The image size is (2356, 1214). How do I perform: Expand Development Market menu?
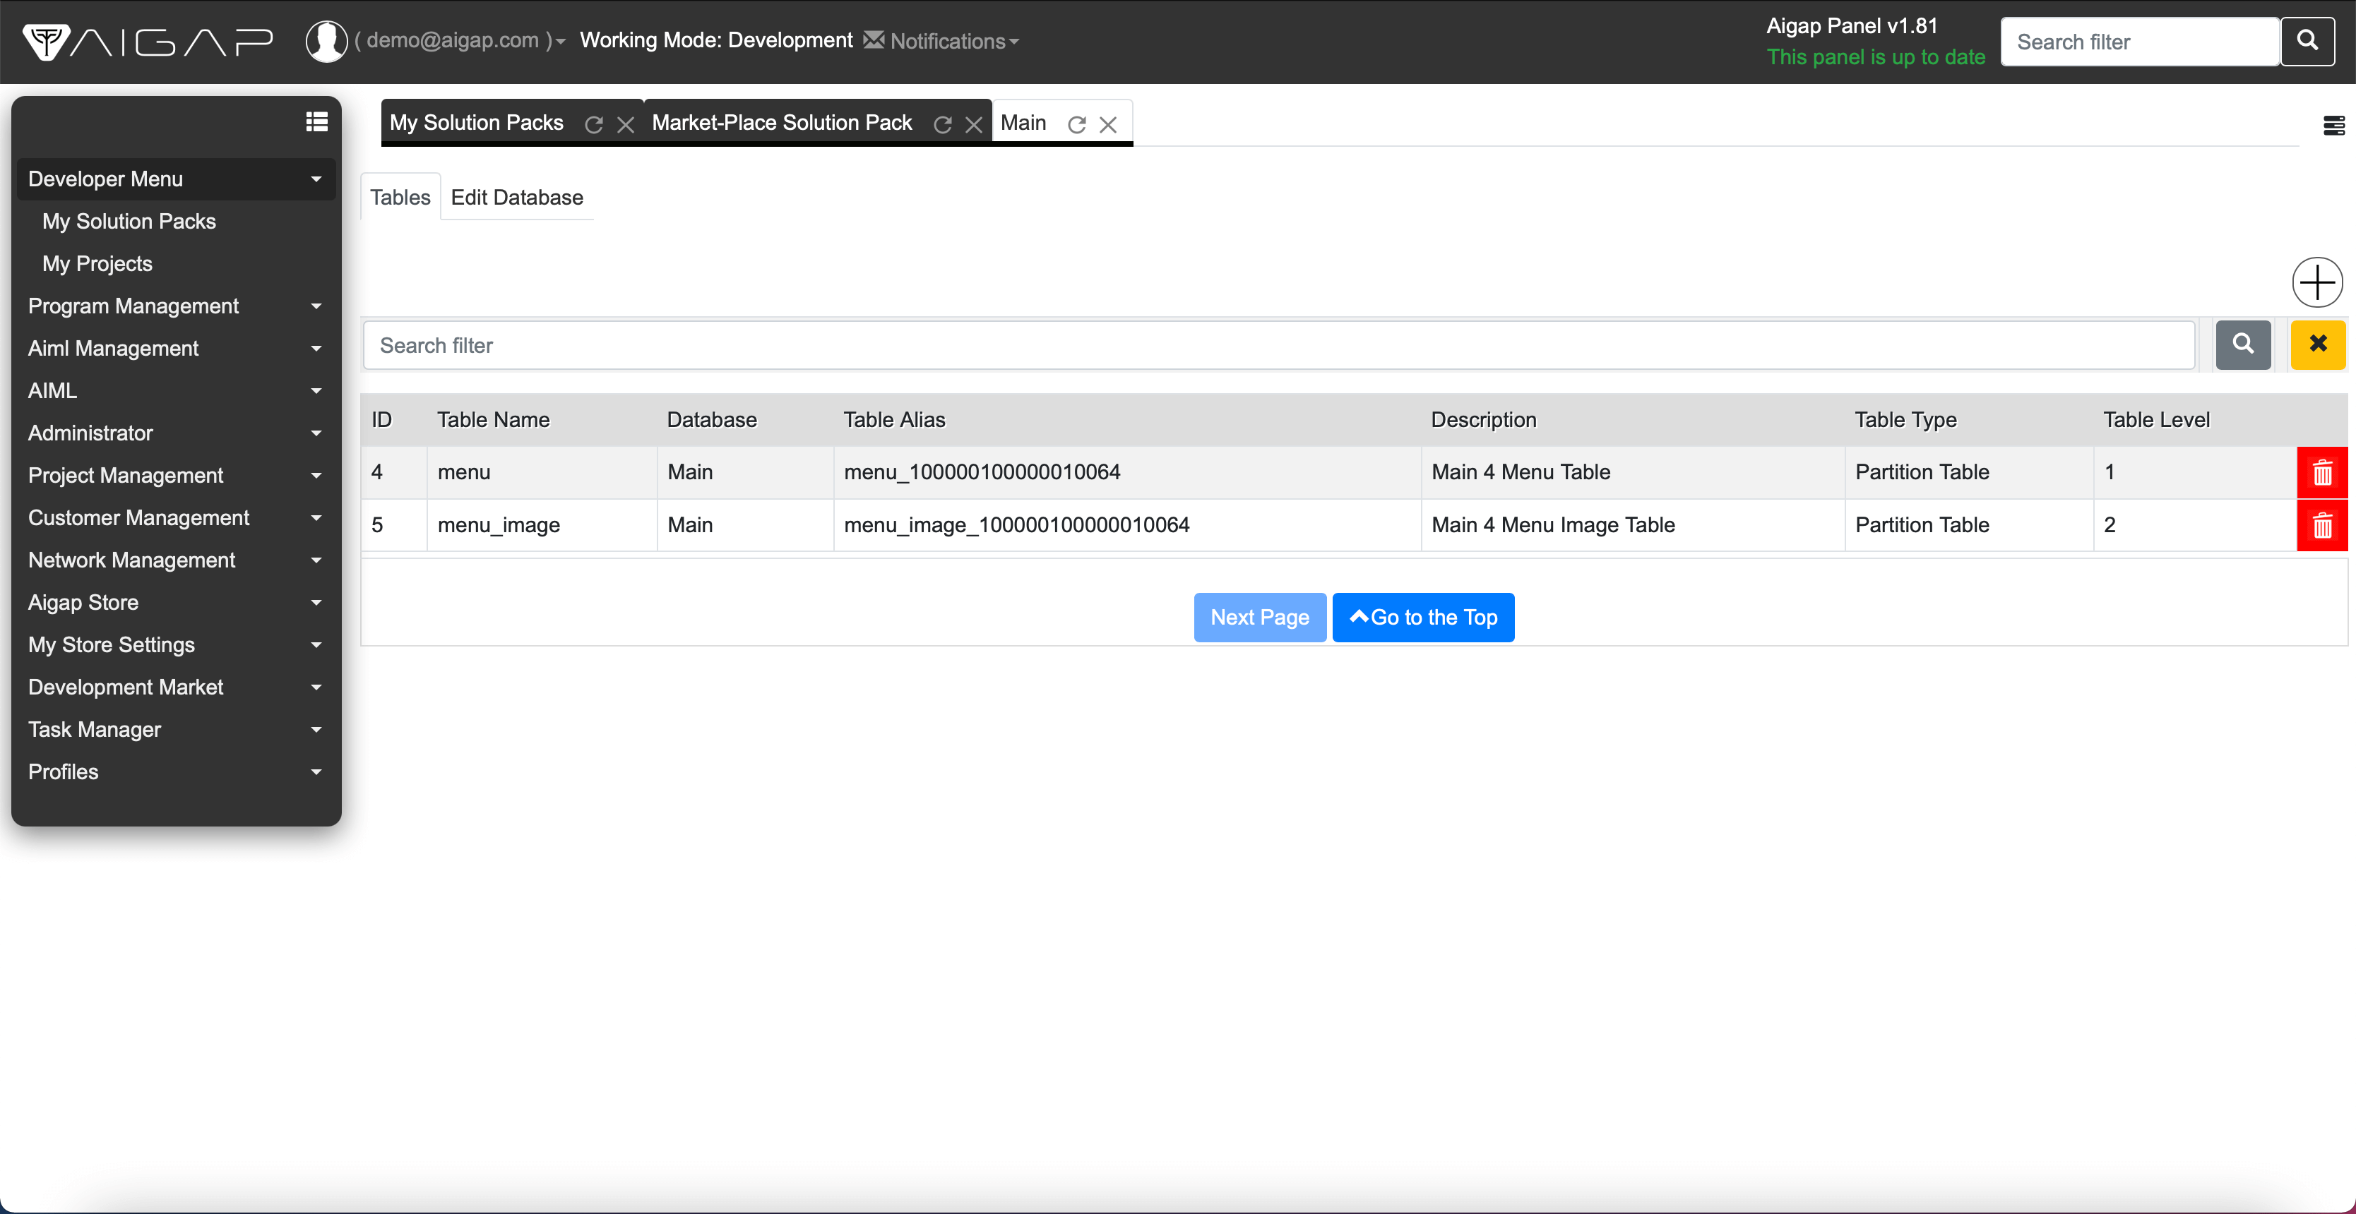click(x=177, y=687)
